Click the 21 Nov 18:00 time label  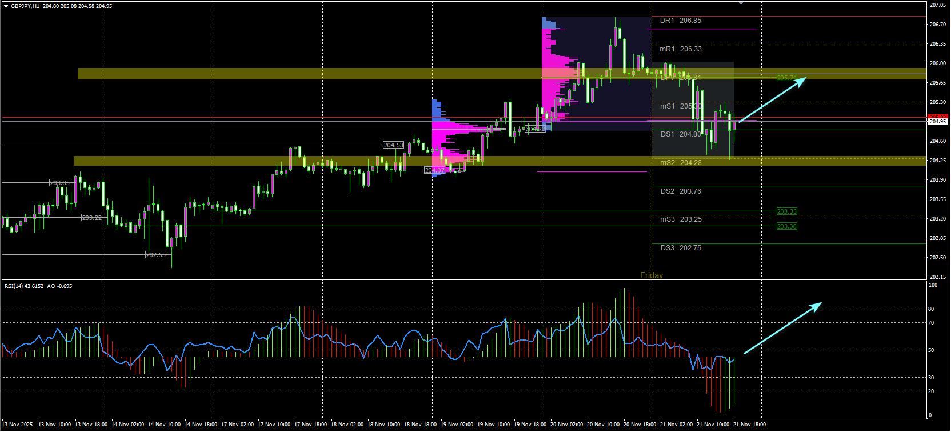point(749,425)
